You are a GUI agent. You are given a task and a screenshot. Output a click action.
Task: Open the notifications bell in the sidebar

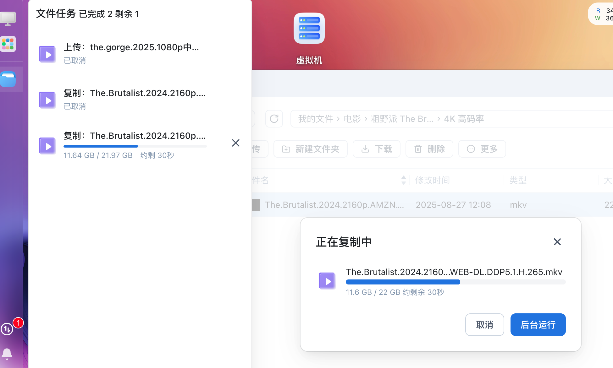pos(7,354)
